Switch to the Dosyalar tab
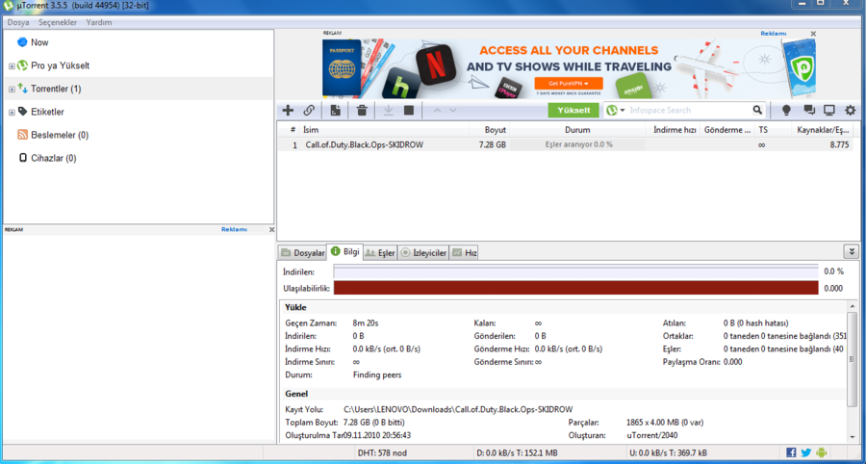The height and width of the screenshot is (464, 866). 302,253
